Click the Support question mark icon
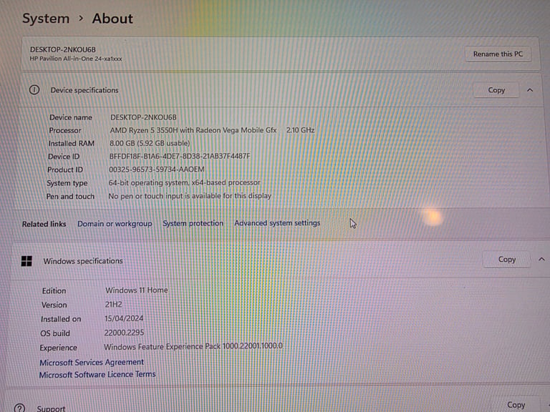This screenshot has height=412, width=550. [x=19, y=408]
